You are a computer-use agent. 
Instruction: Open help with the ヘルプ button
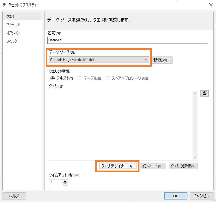tap(14, 196)
